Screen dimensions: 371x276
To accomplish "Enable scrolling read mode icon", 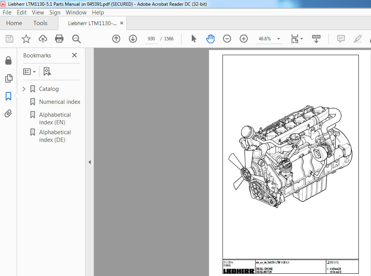I will pos(316,39).
